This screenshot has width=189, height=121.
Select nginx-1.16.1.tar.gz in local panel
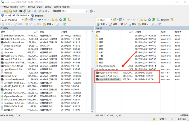13,66
